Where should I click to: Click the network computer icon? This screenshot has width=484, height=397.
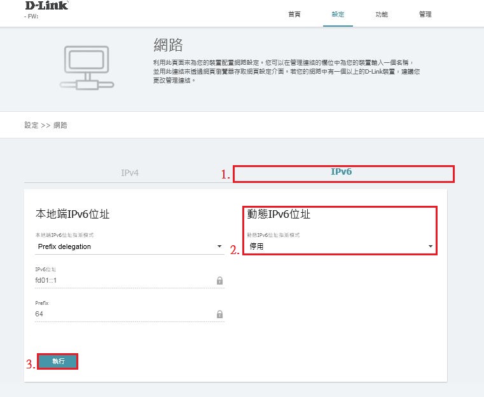[80, 68]
